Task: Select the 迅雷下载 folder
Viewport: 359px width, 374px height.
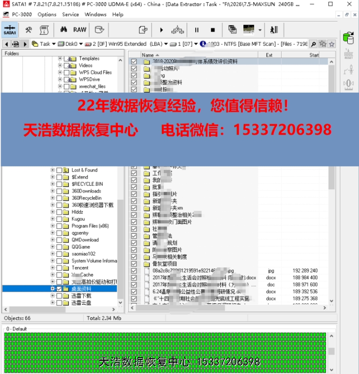Action: point(81,296)
